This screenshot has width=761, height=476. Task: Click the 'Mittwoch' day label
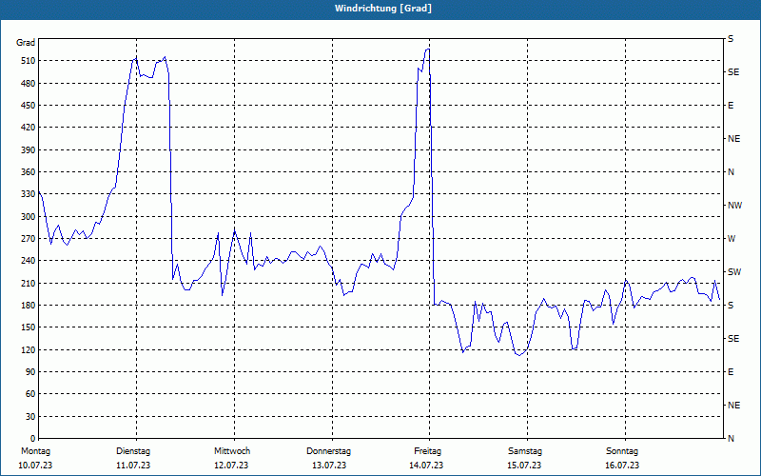(x=232, y=451)
